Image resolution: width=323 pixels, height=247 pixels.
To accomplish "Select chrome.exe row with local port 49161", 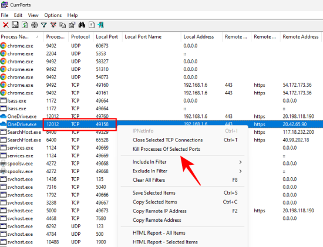I will (161, 93).
